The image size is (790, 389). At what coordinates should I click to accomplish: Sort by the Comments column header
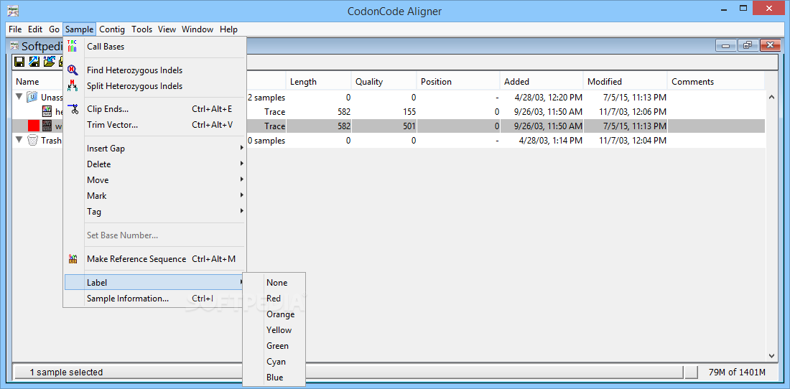[x=716, y=82]
